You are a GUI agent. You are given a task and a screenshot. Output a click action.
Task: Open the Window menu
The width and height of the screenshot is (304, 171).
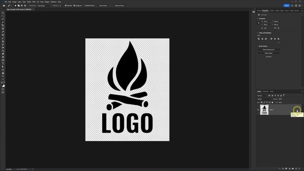[x=54, y=2]
